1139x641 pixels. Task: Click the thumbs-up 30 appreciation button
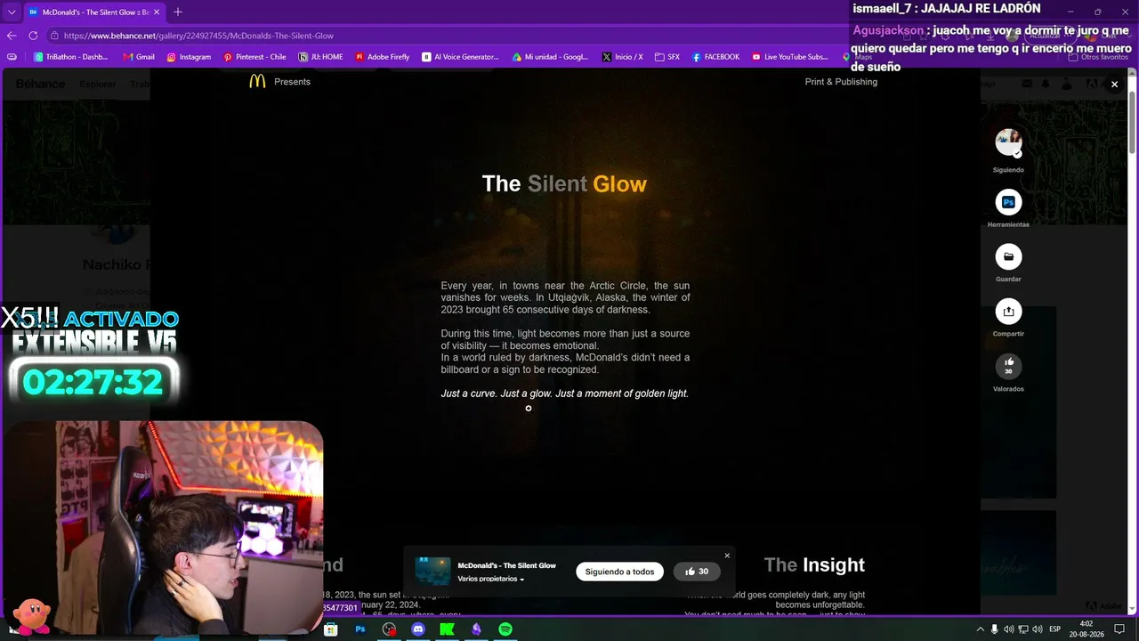click(x=697, y=572)
